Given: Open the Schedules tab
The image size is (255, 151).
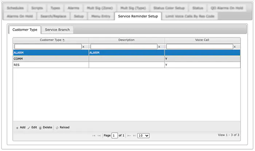Looking at the screenshot, I should [x=15, y=8].
